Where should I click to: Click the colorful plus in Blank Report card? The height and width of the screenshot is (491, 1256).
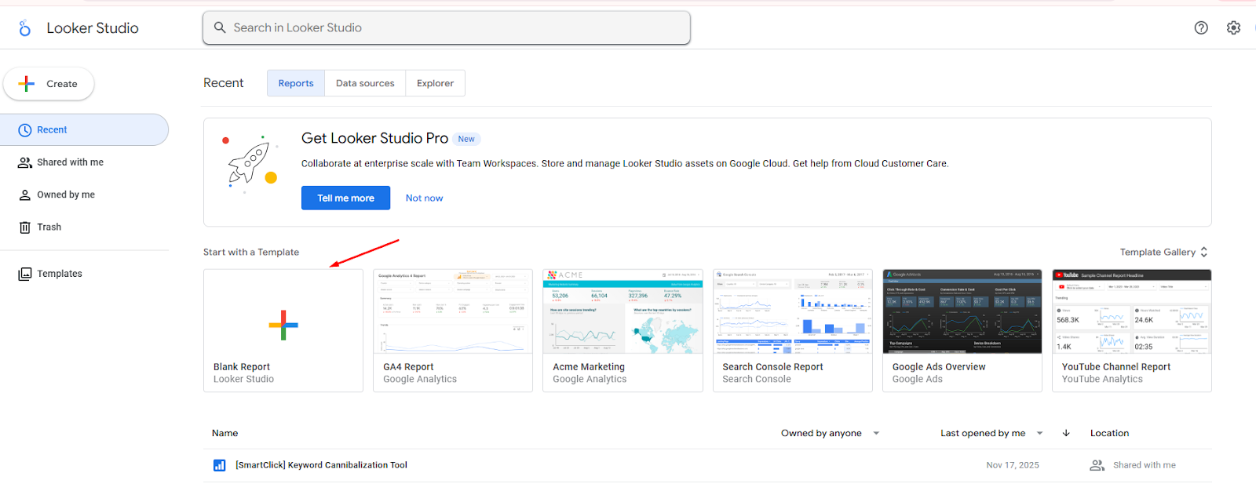(283, 325)
